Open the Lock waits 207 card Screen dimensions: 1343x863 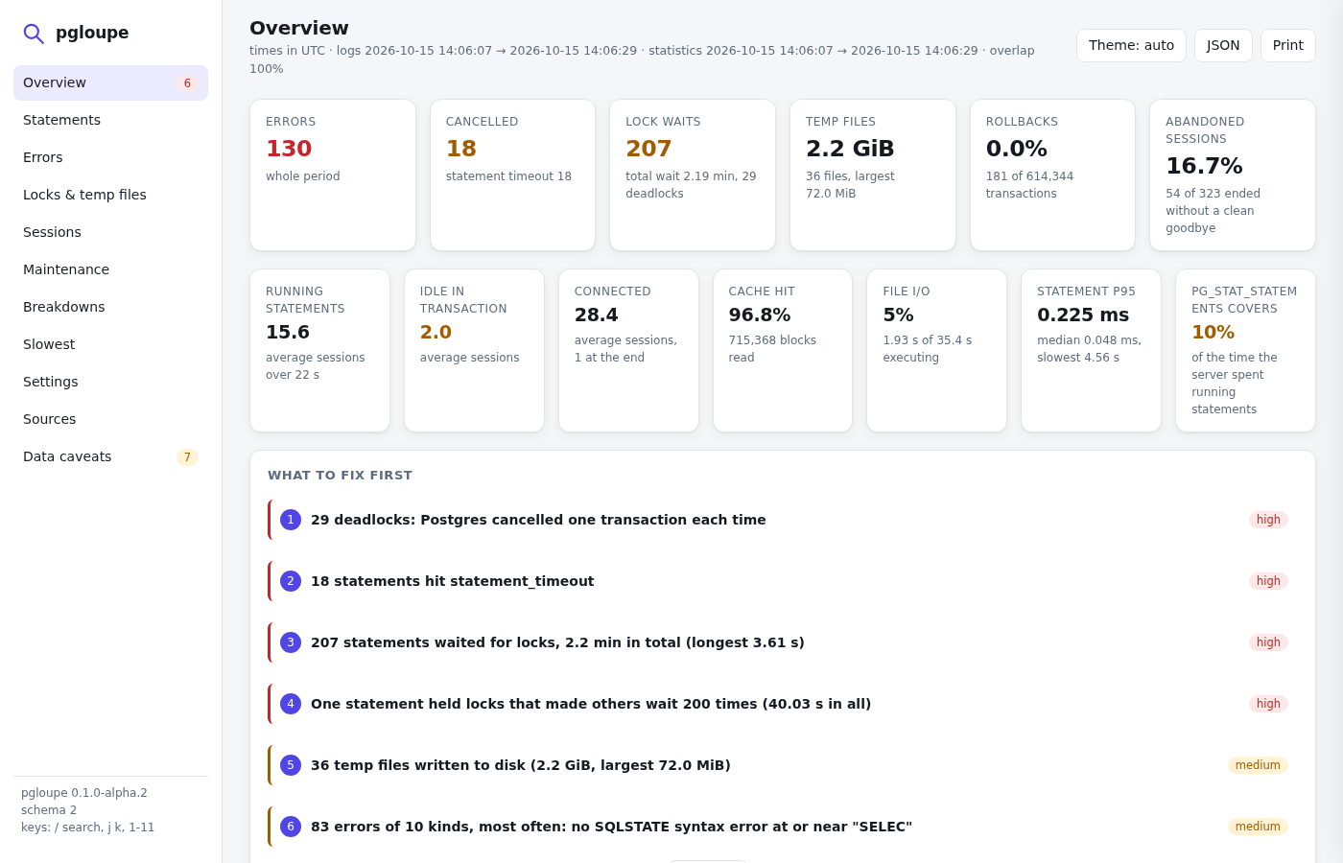pyautogui.click(x=693, y=175)
